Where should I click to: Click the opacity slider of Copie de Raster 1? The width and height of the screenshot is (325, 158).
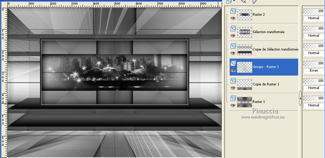314,81
